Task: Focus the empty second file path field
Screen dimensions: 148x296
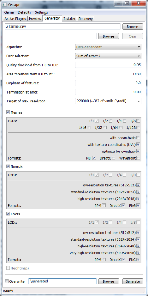Action: tap(51, 36)
